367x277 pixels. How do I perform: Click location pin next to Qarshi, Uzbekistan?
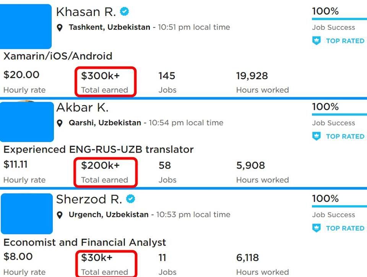point(60,123)
